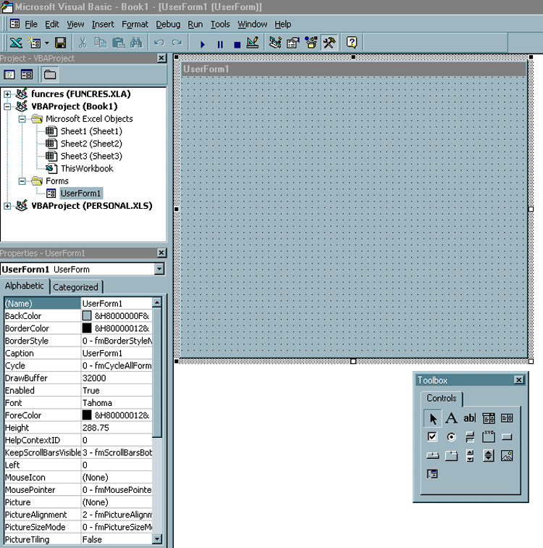Open the Object Browser toolbar icon
Screen dimensions: 543x548
click(311, 43)
